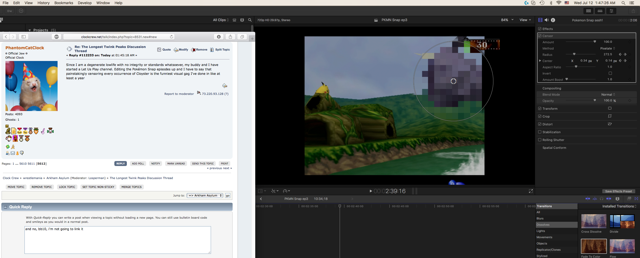Screen dimensions: 640x258
Task: Adjust the Censor Amount slider
Action: click(595, 42)
